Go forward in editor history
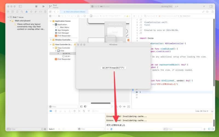The height and width of the screenshot is (137, 219). (x=58, y=12)
